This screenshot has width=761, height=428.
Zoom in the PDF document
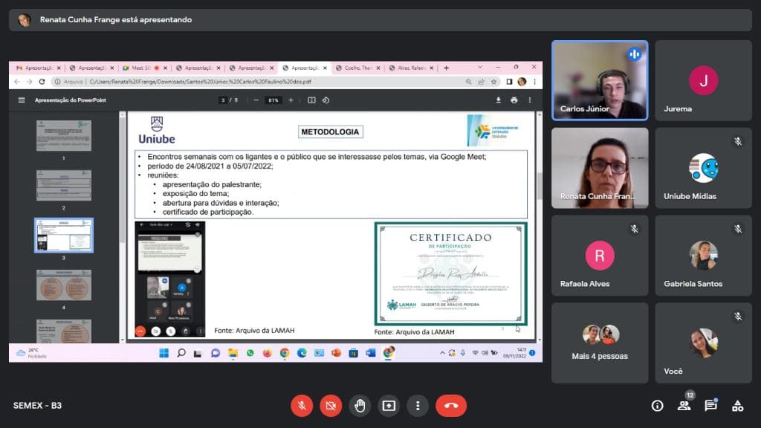click(291, 100)
